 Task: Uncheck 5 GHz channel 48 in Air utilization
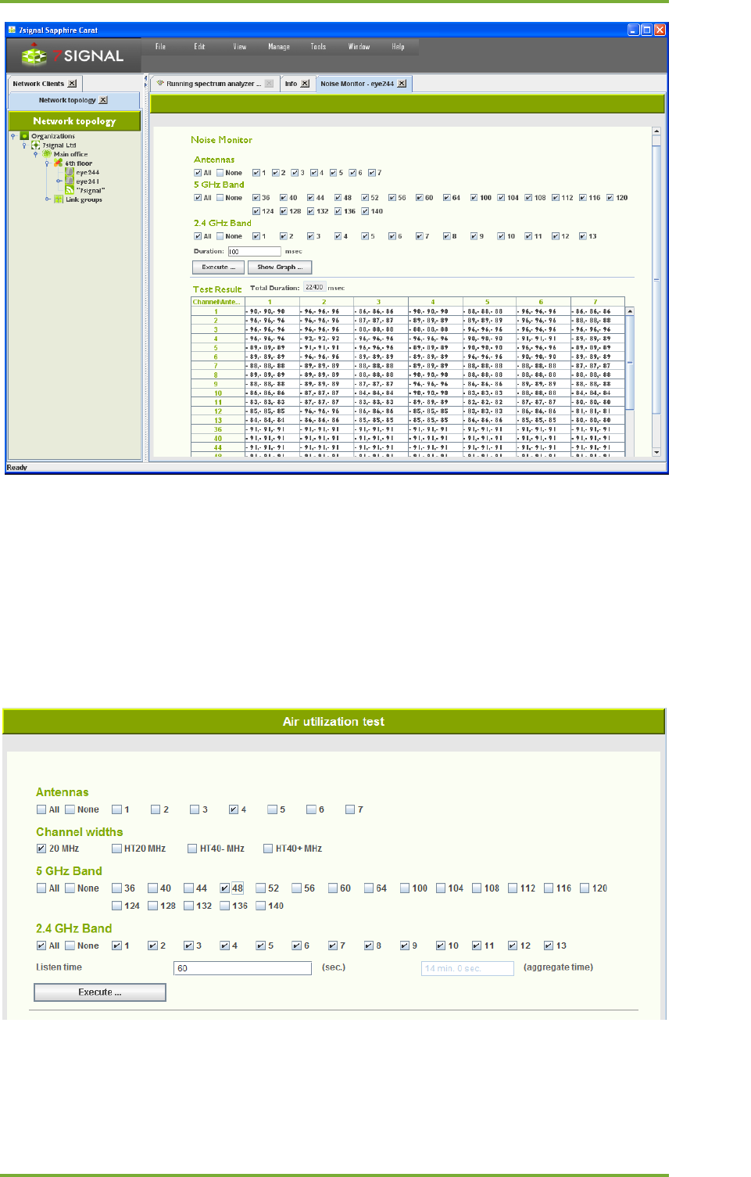[x=225, y=888]
